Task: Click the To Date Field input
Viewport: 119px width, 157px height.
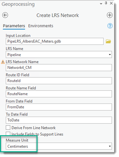Action: 59,120
